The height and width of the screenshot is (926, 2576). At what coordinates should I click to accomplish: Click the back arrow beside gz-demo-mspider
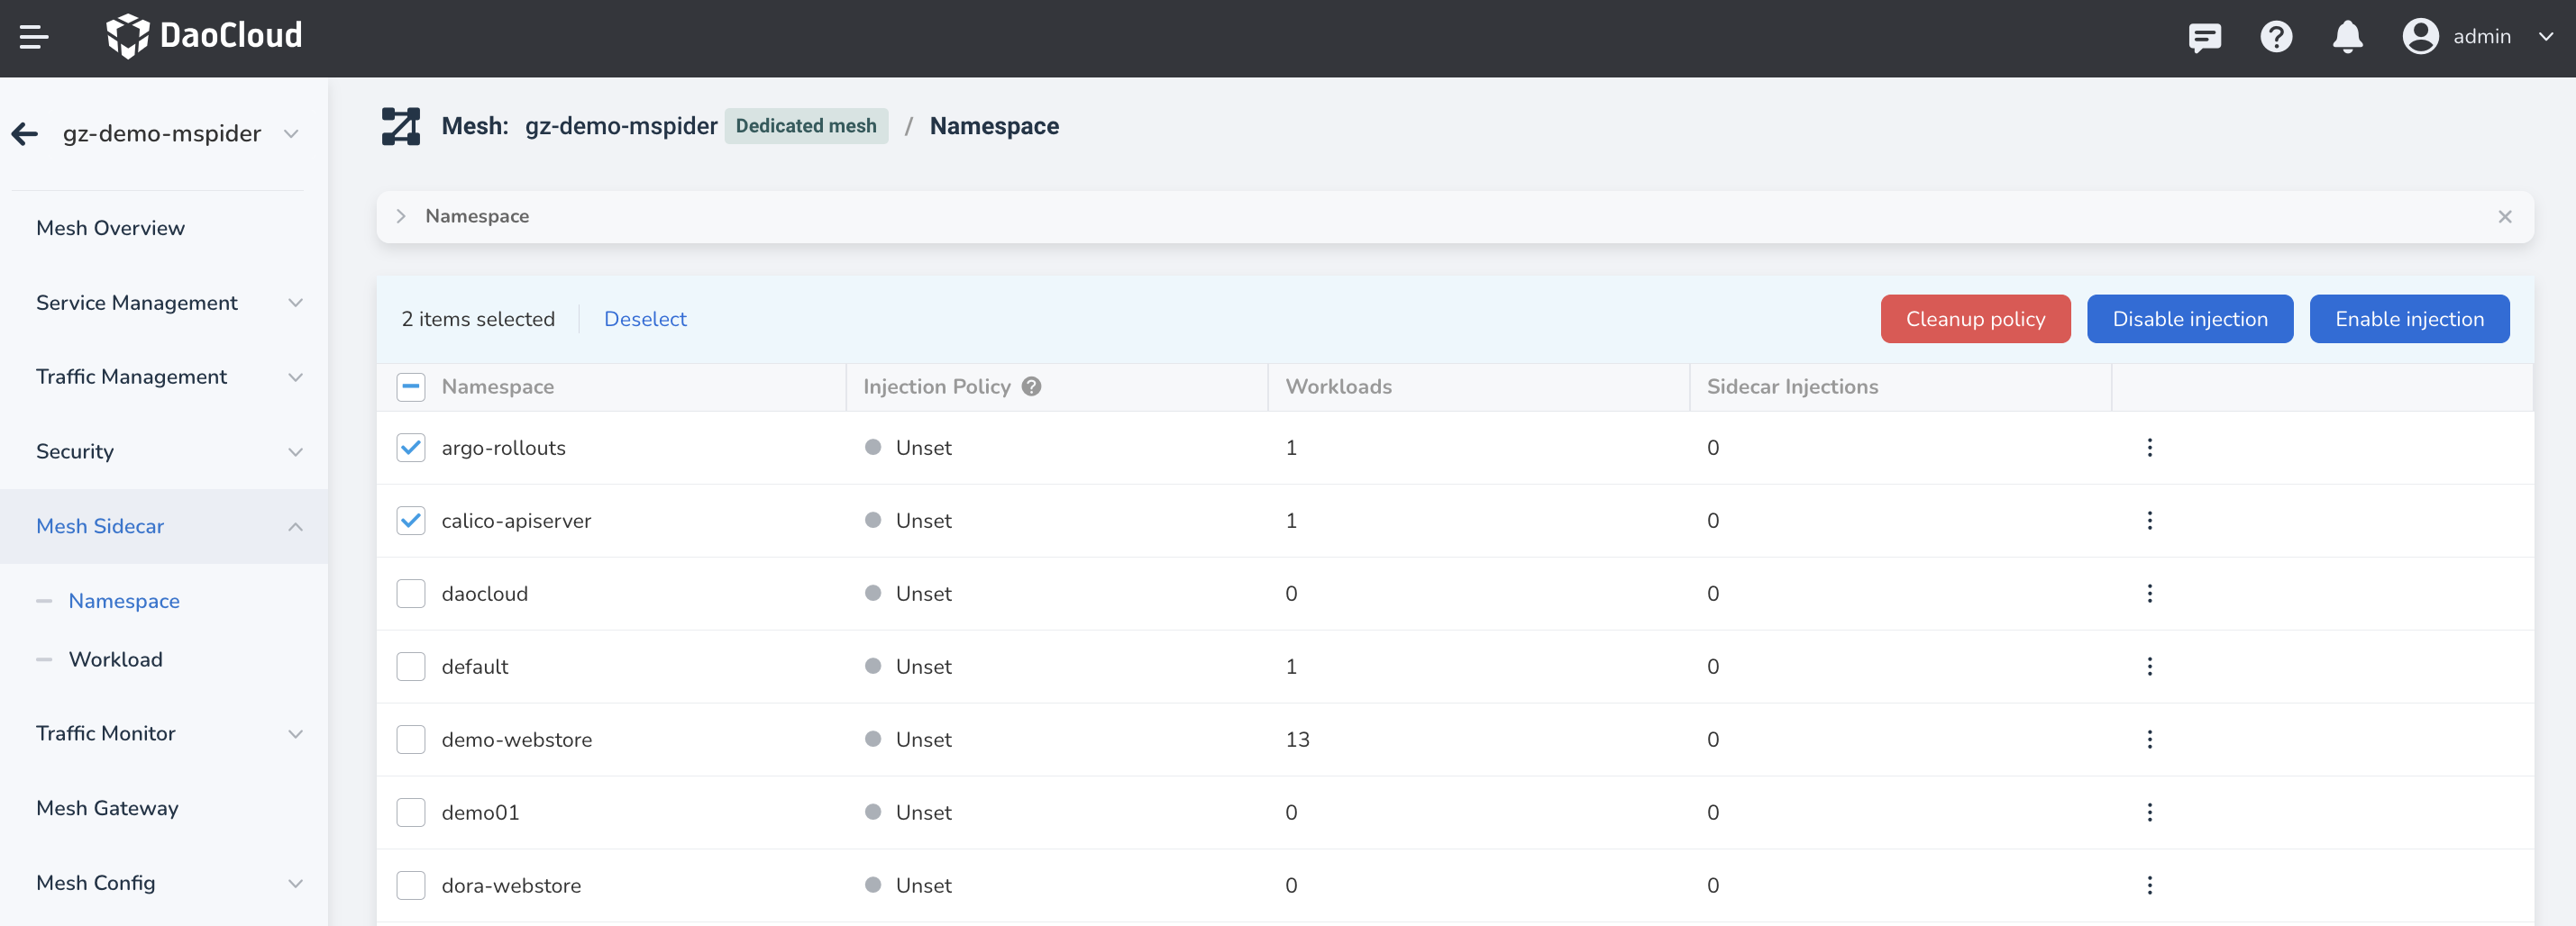[24, 132]
